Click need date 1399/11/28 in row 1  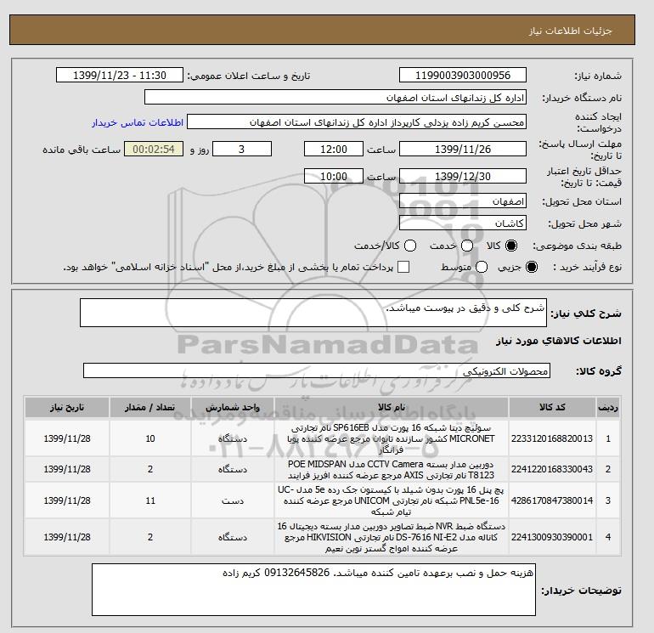(67, 438)
